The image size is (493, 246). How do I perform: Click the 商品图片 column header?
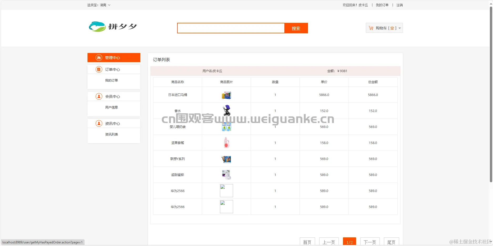coord(226,82)
